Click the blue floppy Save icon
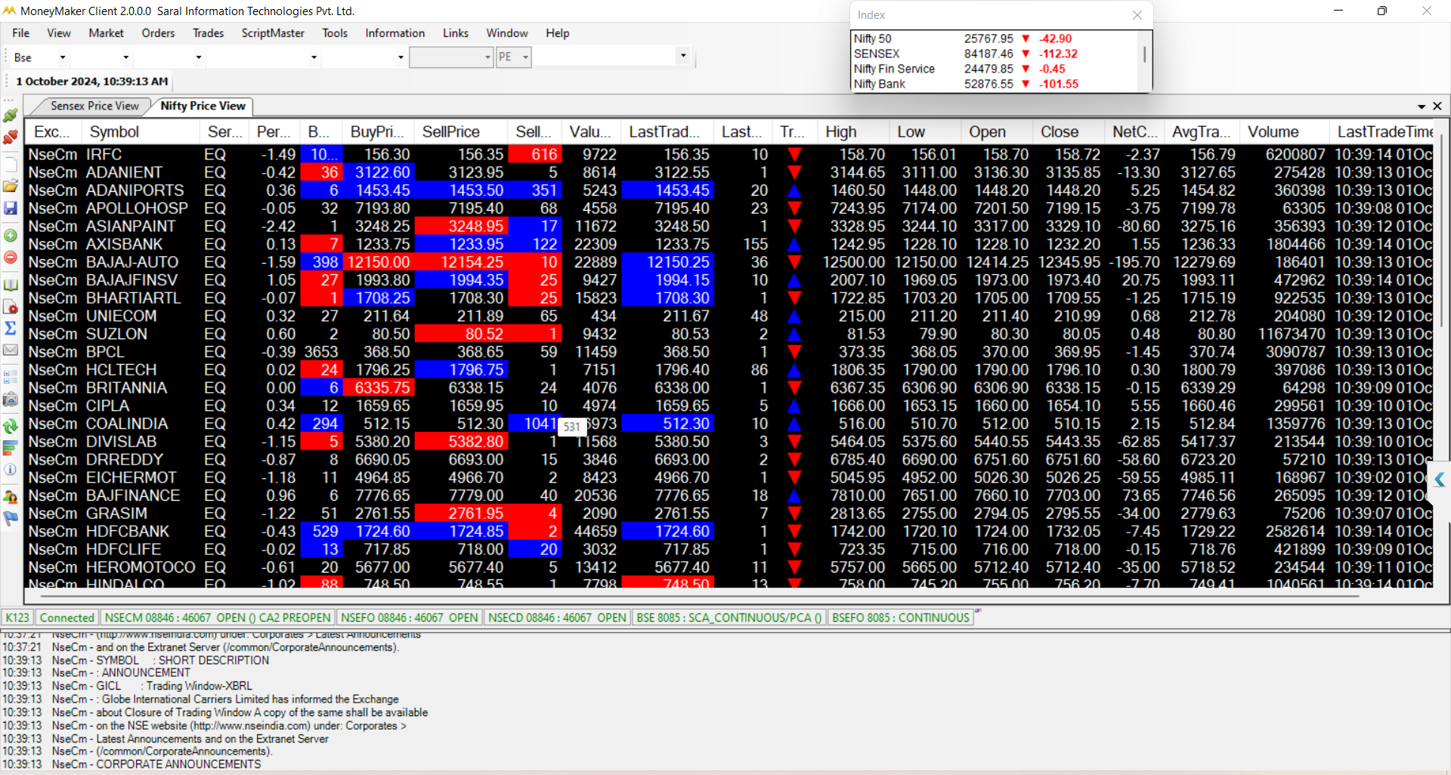This screenshot has height=775, width=1451. [x=11, y=208]
